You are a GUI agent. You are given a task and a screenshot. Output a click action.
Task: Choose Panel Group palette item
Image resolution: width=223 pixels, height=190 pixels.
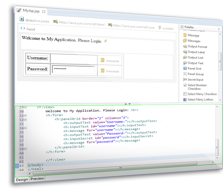tap(196, 74)
